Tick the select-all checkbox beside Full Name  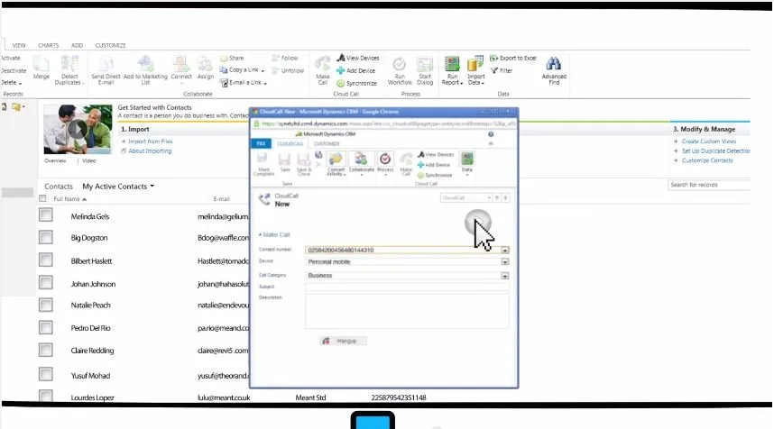(x=43, y=198)
